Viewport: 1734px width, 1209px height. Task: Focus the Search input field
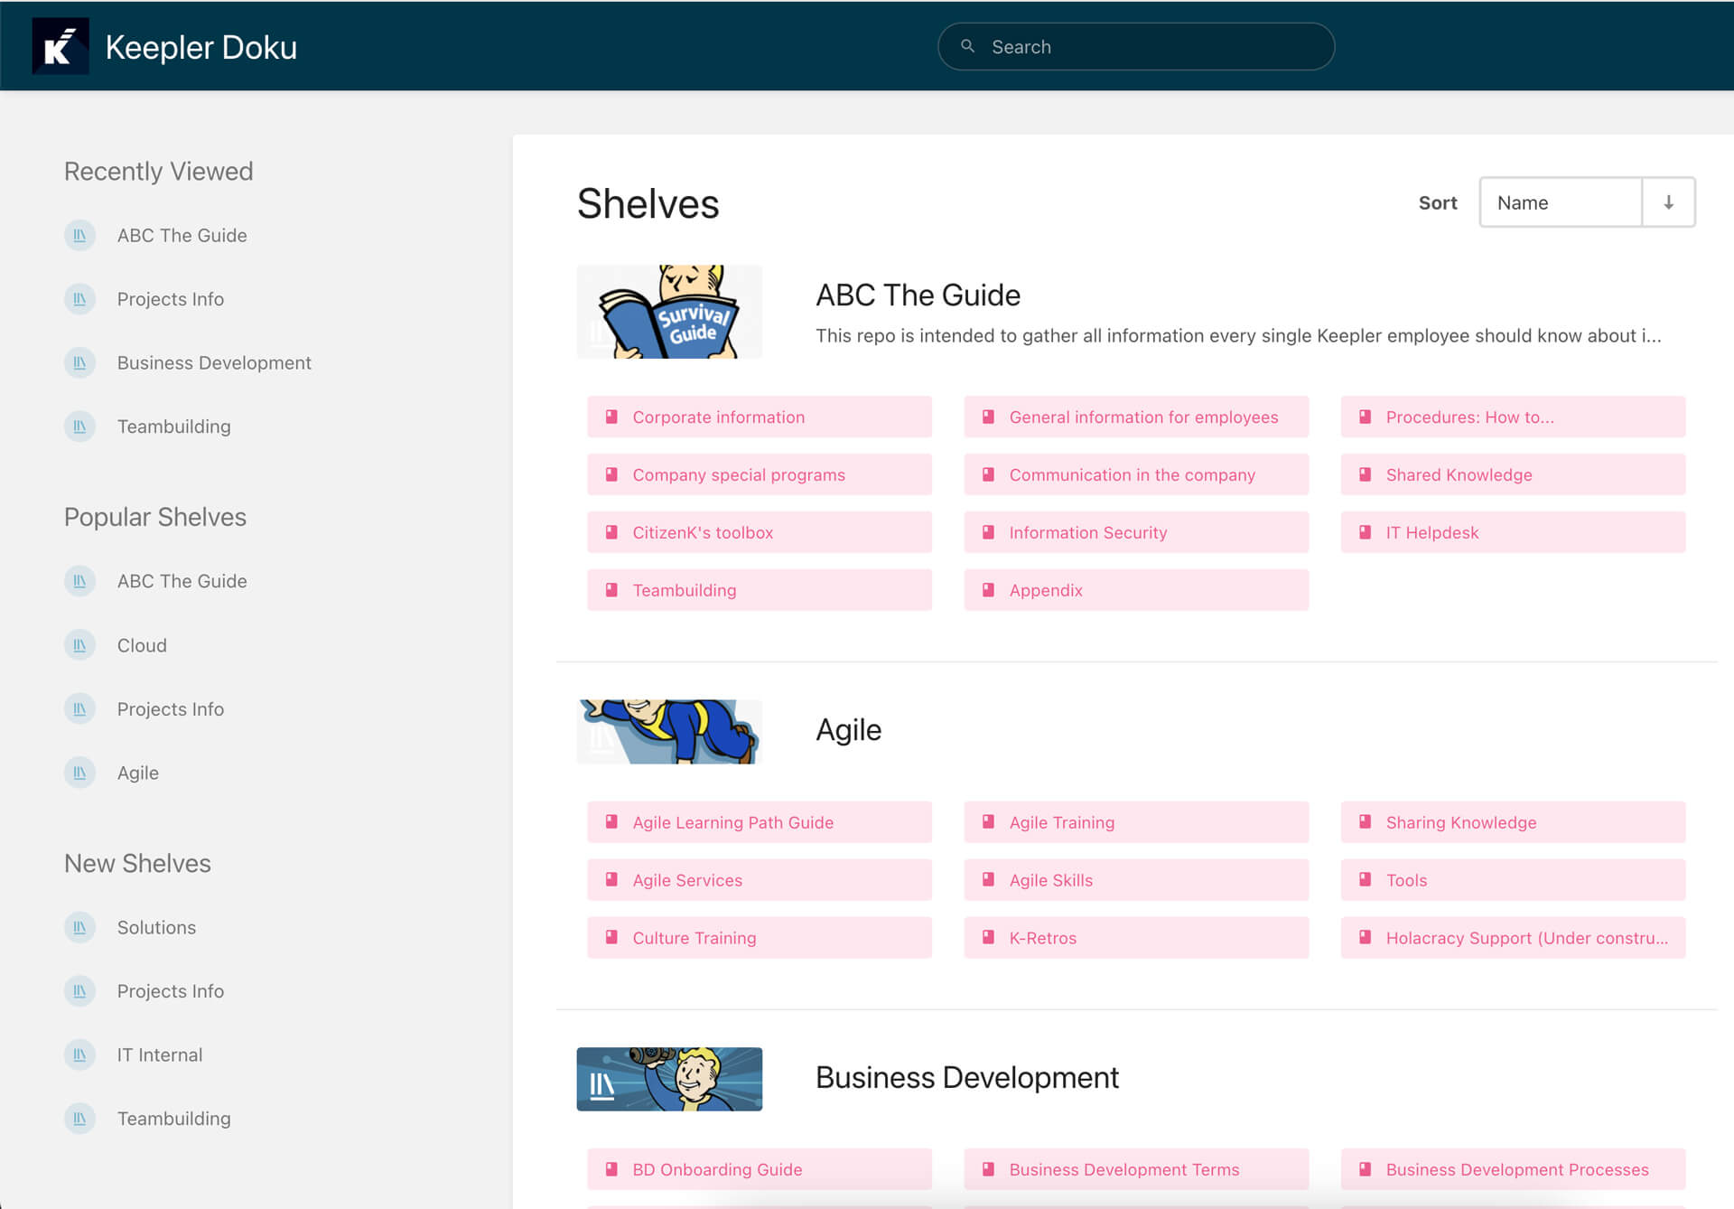(x=1136, y=46)
